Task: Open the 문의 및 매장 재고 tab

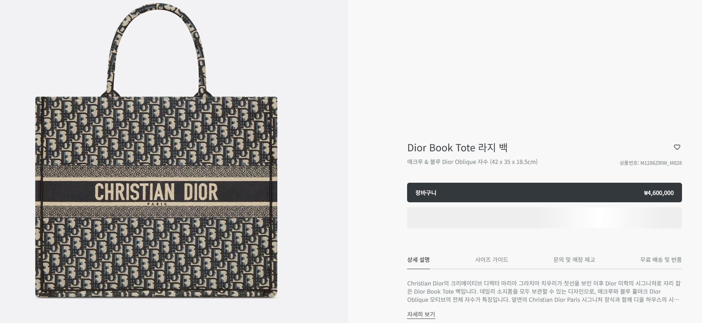Action: tap(574, 260)
